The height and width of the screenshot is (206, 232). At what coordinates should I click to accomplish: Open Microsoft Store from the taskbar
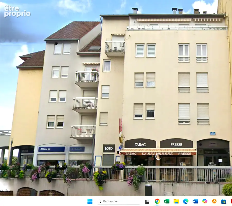tap(224, 201)
